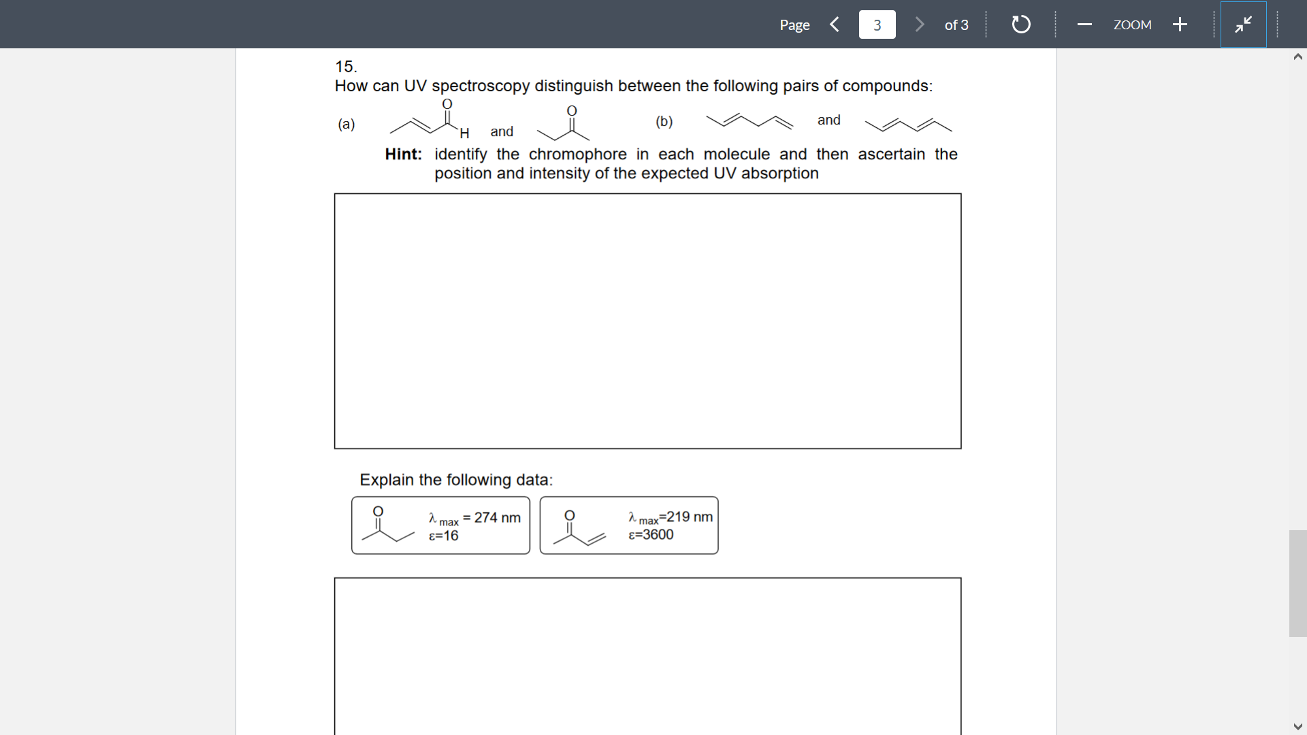Click the 'Page' label in the toolbar

794,24
